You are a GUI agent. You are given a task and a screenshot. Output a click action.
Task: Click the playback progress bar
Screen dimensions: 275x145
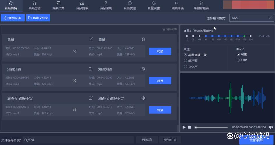211,127
